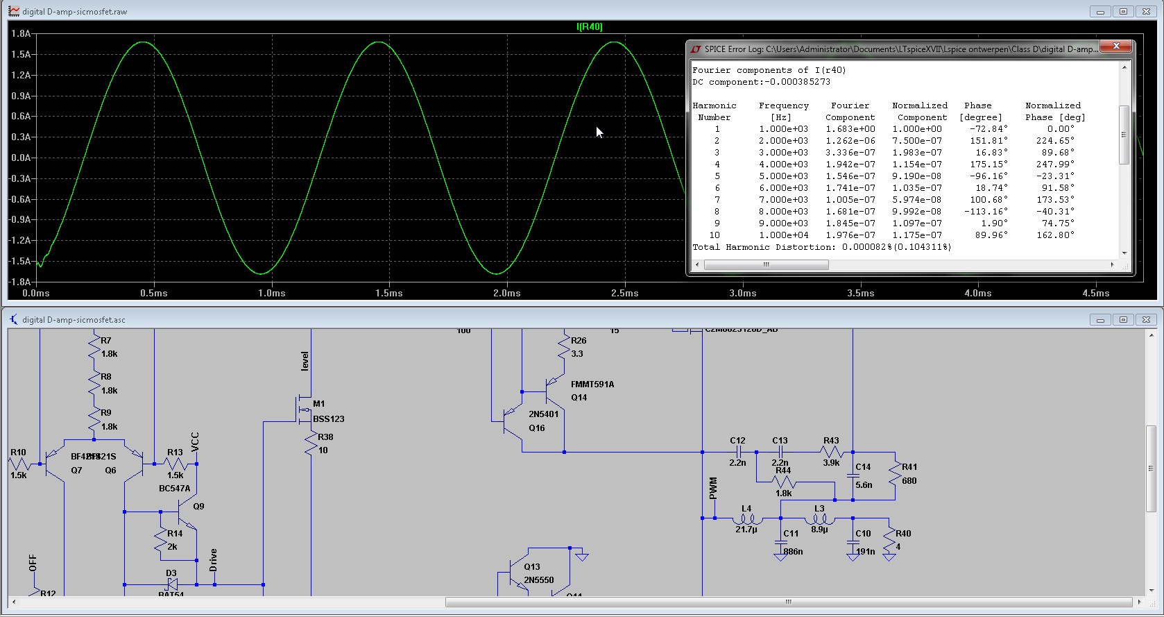Select resistor R43 3.9k symbol

(x=831, y=452)
